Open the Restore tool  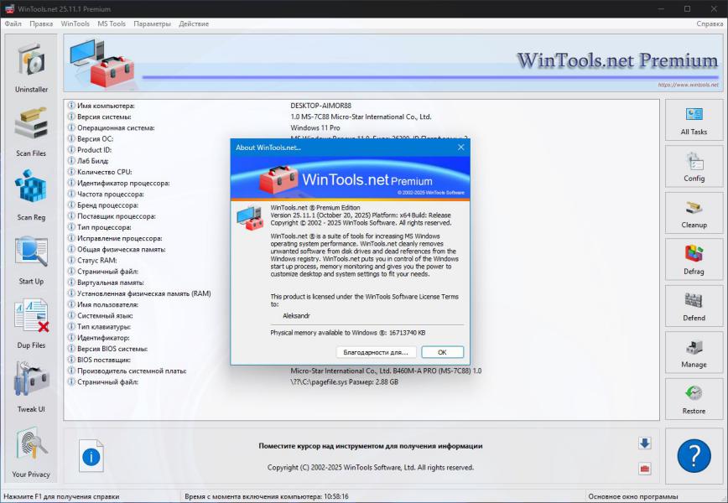(694, 399)
